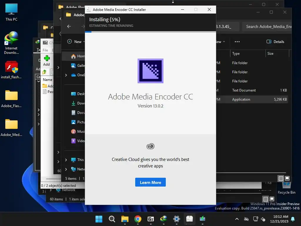
Task: Click Back arrow in File Explorer
Action: pyautogui.click(x=69, y=26)
